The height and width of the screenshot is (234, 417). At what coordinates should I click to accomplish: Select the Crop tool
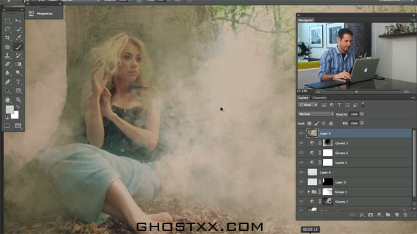pos(8,38)
